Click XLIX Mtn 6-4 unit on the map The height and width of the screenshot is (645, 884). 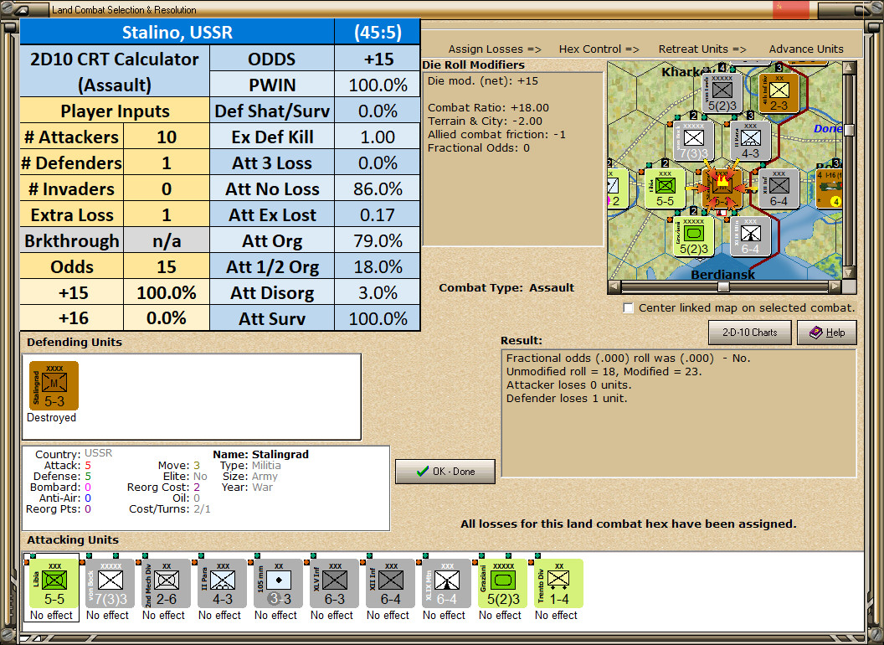pyautogui.click(x=750, y=236)
